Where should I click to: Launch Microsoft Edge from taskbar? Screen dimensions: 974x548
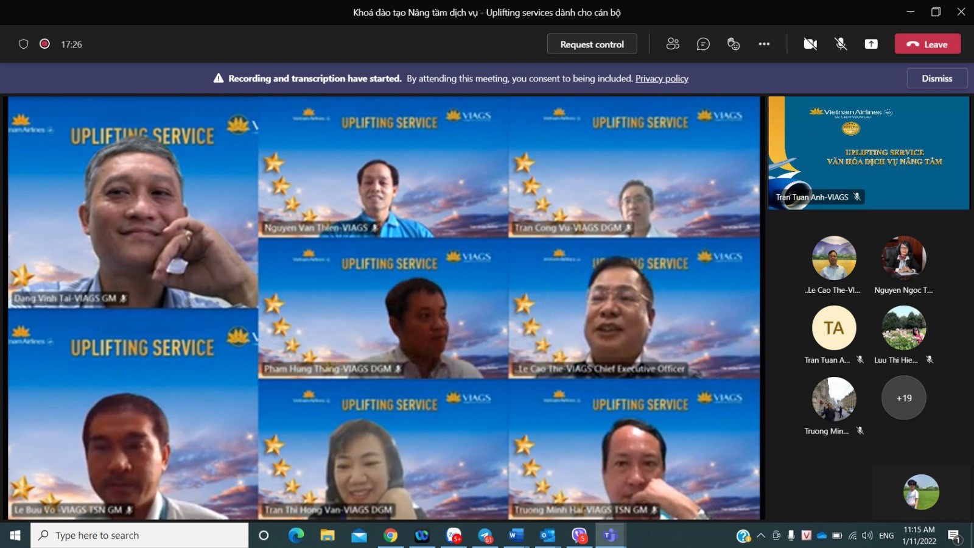pyautogui.click(x=296, y=535)
